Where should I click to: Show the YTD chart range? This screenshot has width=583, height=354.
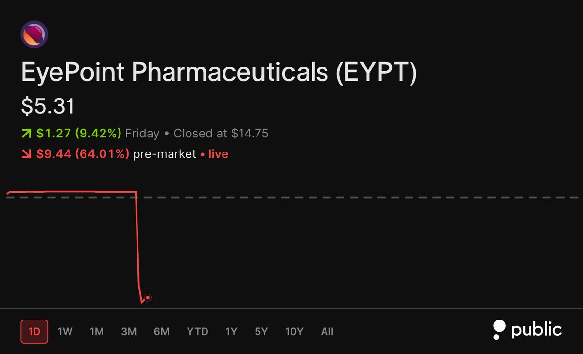point(198,332)
